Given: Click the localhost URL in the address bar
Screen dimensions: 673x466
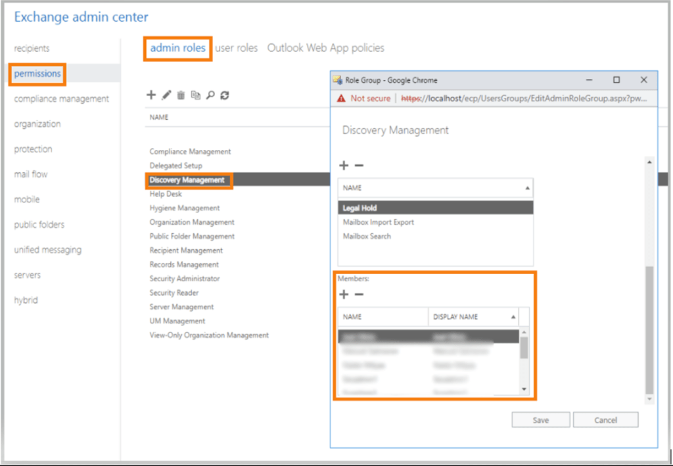Looking at the screenshot, I should click(524, 99).
